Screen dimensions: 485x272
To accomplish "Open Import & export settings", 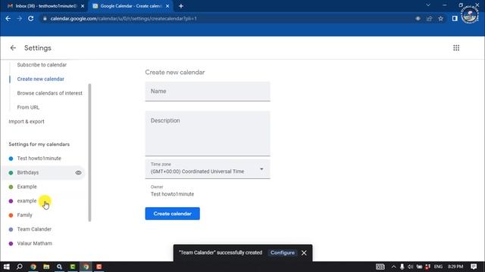I will 27,122.
